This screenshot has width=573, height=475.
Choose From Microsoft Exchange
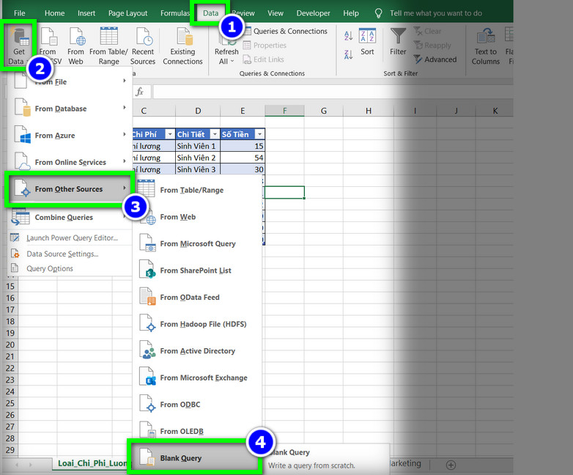(x=197, y=378)
